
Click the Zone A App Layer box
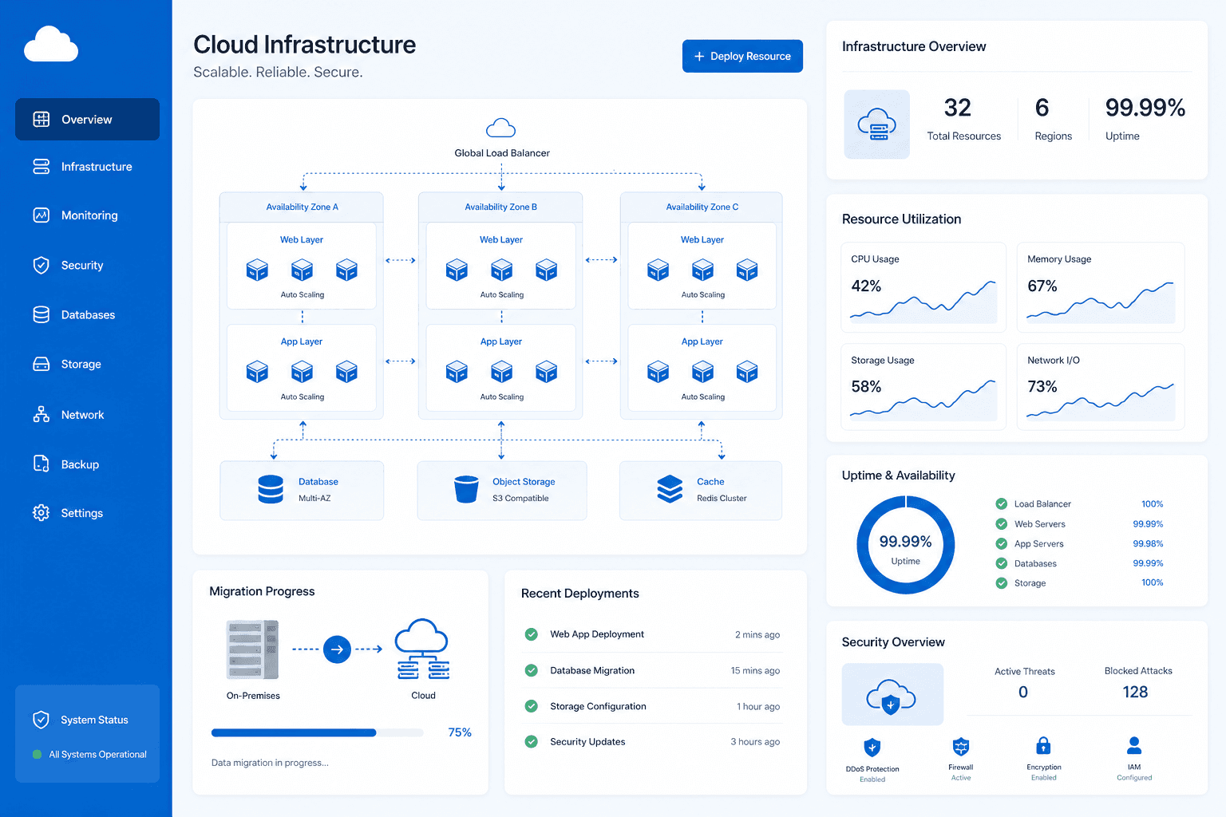[302, 367]
